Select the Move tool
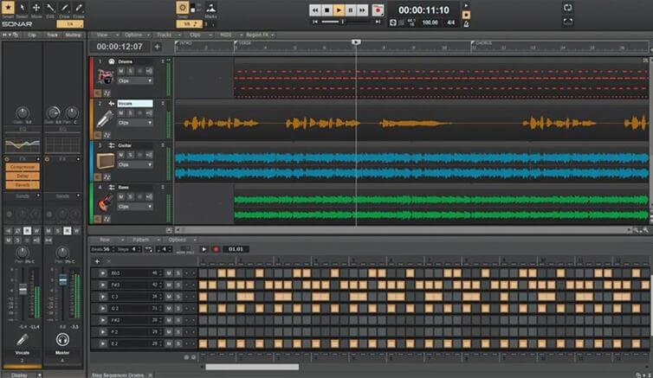 click(36, 8)
